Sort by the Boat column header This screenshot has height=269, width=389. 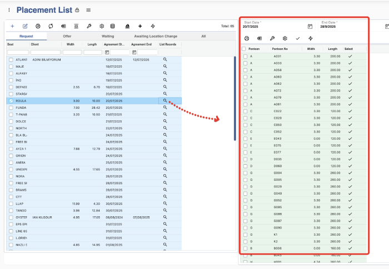(x=11, y=44)
